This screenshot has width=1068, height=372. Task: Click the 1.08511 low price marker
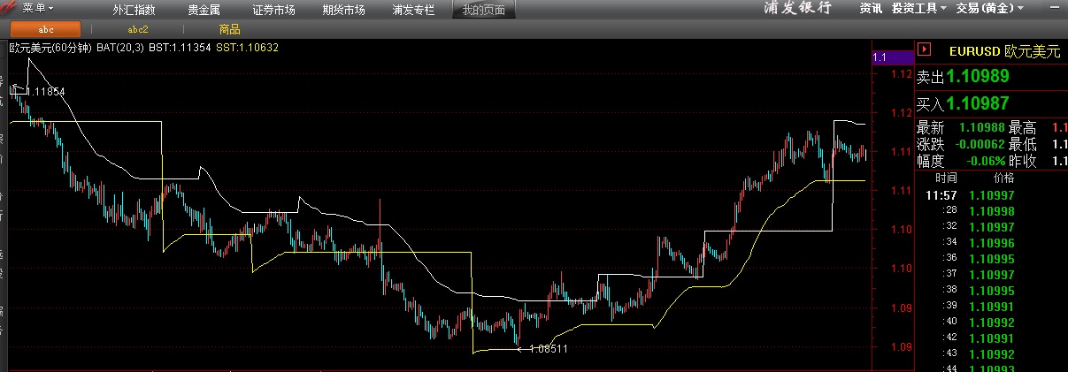[x=548, y=348]
